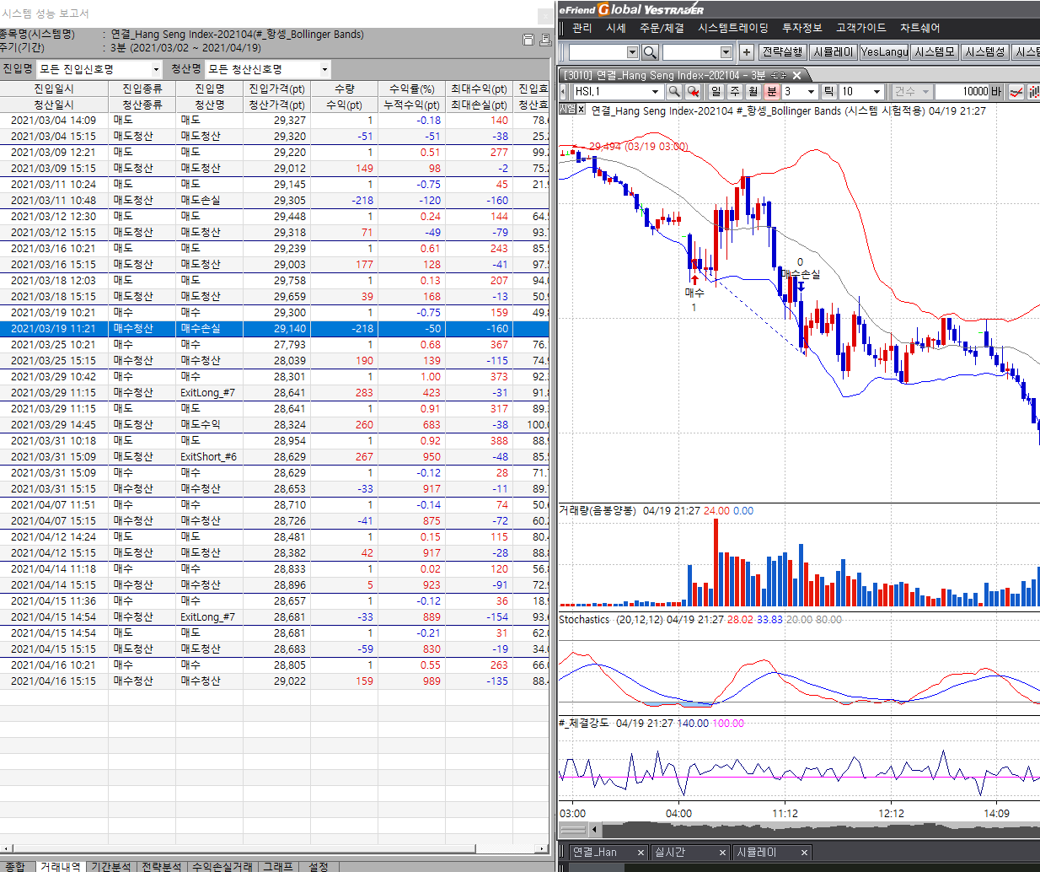Click the plus icon beside 전략실행
This screenshot has height=872, width=1040.
point(747,52)
